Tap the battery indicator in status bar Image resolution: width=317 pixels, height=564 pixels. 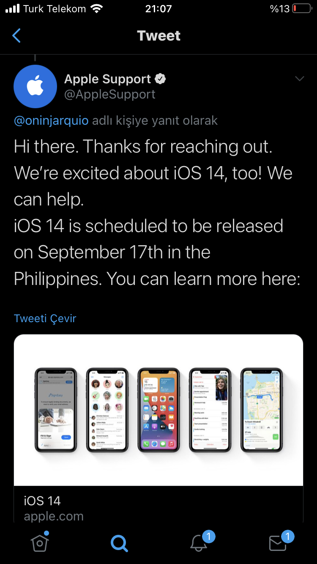click(x=302, y=8)
